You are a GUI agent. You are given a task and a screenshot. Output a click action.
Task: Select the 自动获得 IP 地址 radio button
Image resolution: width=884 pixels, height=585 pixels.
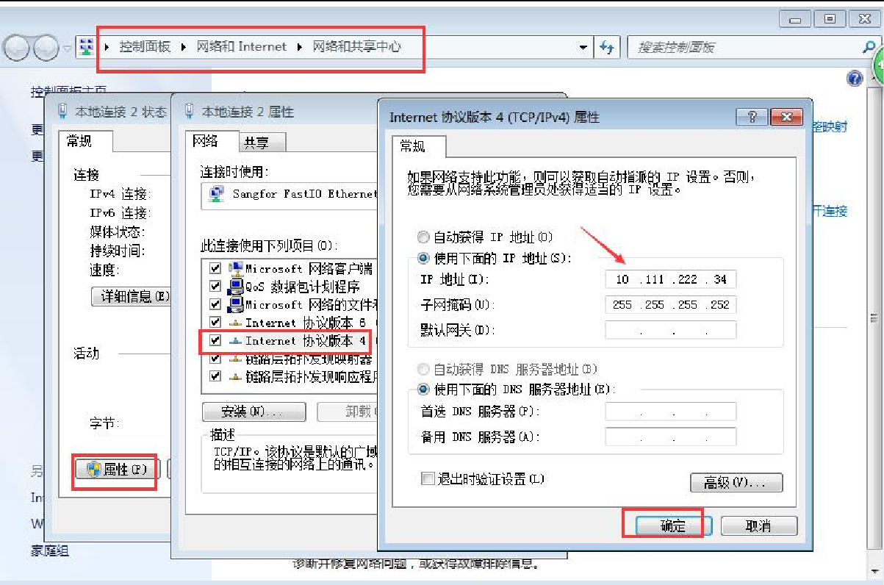pyautogui.click(x=423, y=237)
